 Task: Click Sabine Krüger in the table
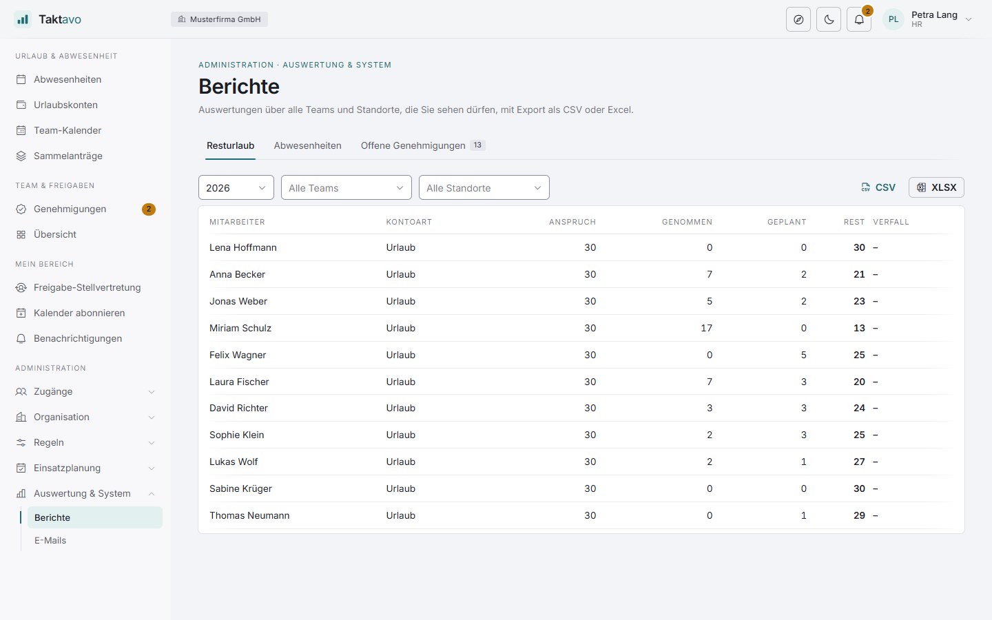coord(240,488)
